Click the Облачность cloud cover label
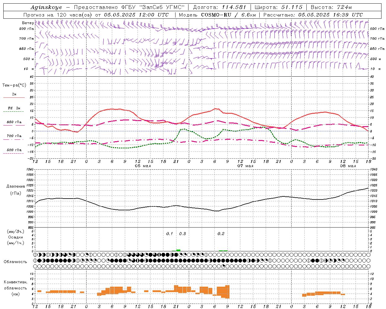The width and height of the screenshot is (386, 309). point(15,262)
